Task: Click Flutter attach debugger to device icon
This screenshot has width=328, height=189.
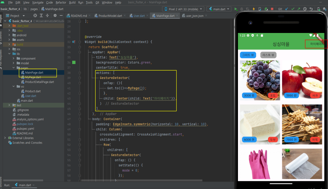Action: point(260,9)
